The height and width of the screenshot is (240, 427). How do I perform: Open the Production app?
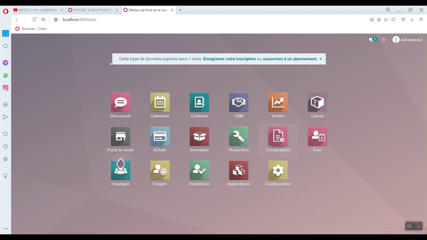pyautogui.click(x=239, y=137)
